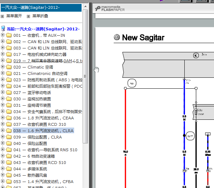Select tree item 041 收音机—导航系统 RNS 510

(45, 150)
